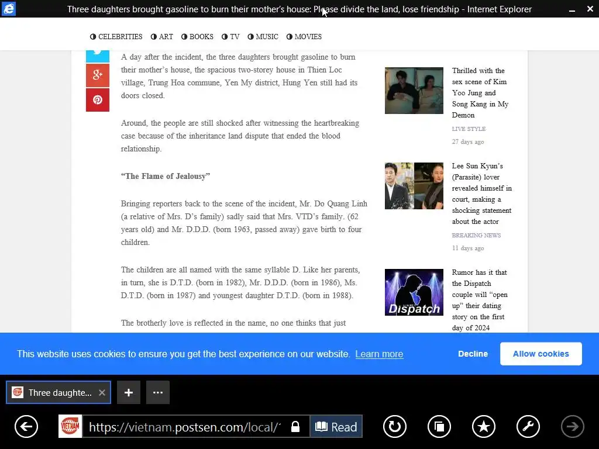Open the Lee Sun Kyun article thumbnail
599x449 pixels.
coord(414,186)
